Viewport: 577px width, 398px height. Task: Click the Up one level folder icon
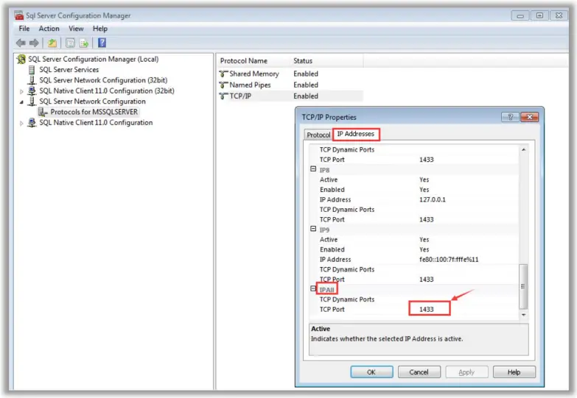(52, 43)
